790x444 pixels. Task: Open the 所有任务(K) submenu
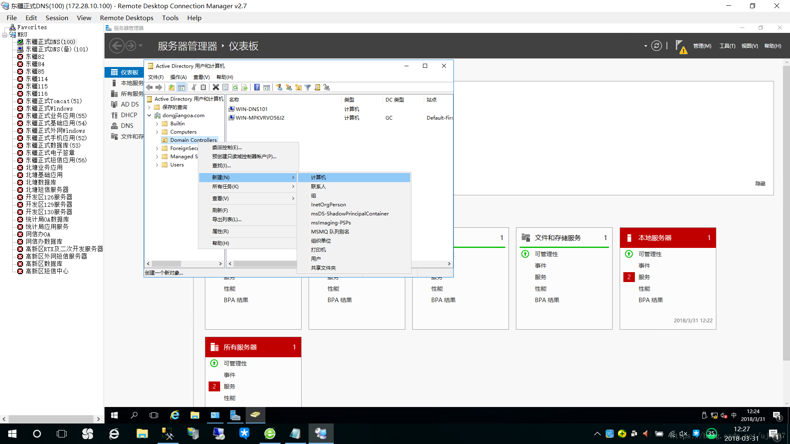click(248, 187)
